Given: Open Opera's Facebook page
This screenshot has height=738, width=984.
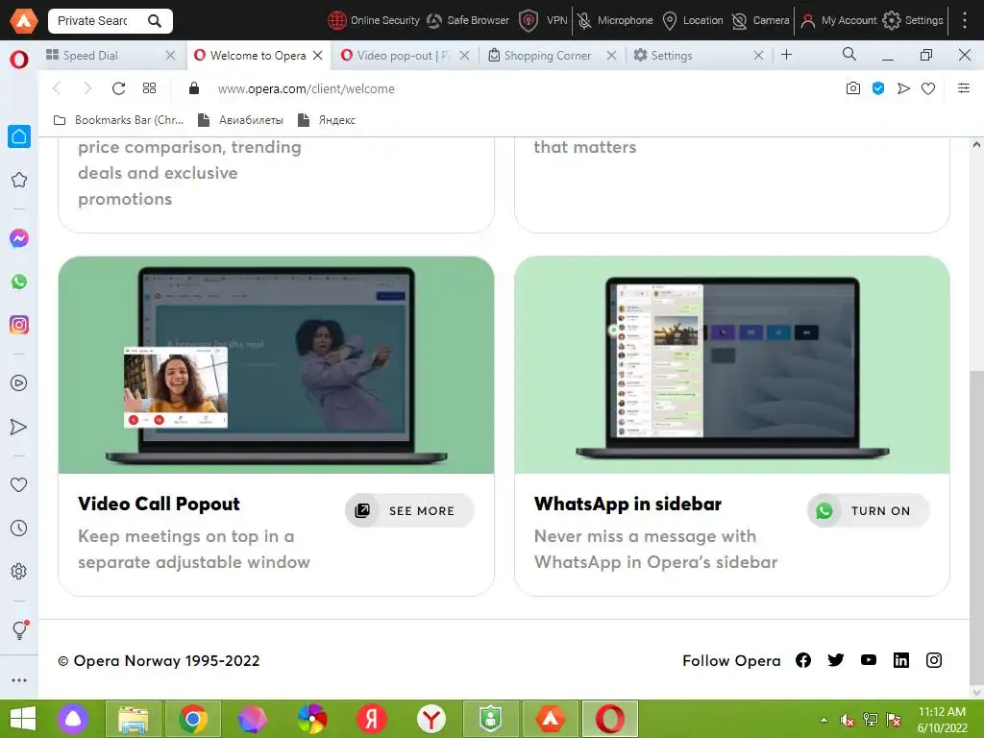Looking at the screenshot, I should click(803, 660).
